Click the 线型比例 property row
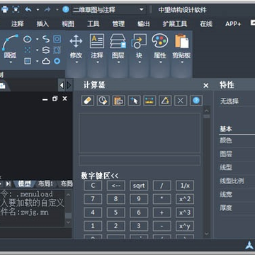The image size is (255, 255). pyautogui.click(x=237, y=181)
